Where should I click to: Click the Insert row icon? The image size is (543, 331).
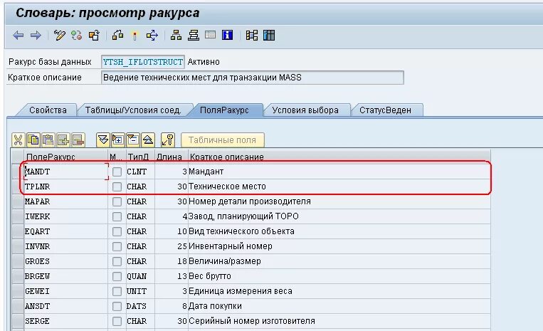63,140
